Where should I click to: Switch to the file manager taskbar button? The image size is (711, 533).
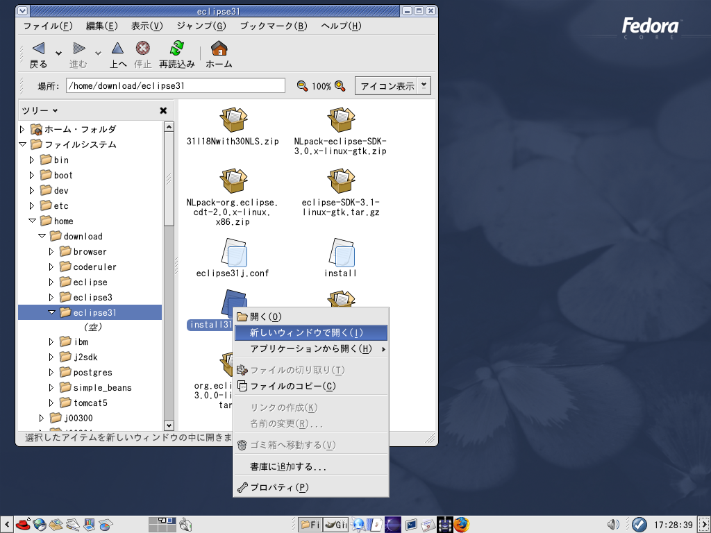pos(310,525)
